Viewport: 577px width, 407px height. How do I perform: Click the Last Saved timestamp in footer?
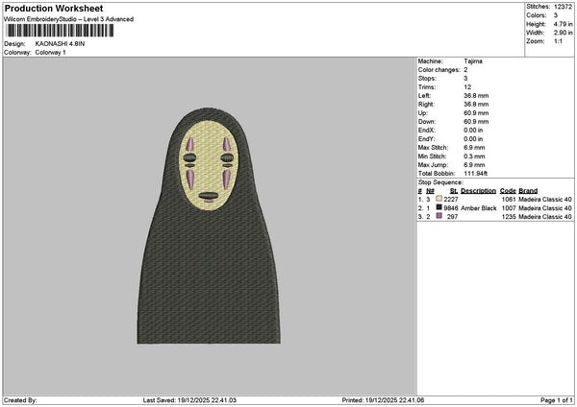tap(212, 399)
